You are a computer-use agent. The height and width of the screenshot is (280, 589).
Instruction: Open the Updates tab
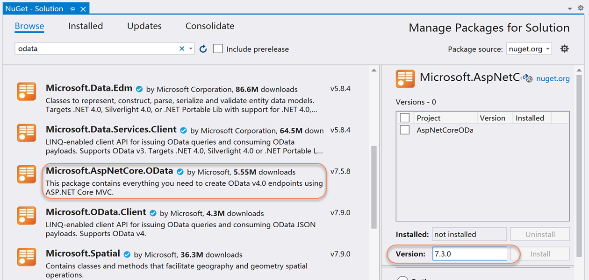tap(144, 26)
